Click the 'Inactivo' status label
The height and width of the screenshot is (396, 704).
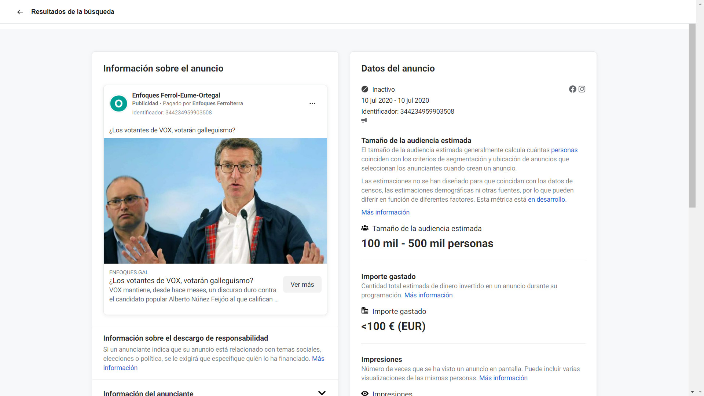(384, 89)
